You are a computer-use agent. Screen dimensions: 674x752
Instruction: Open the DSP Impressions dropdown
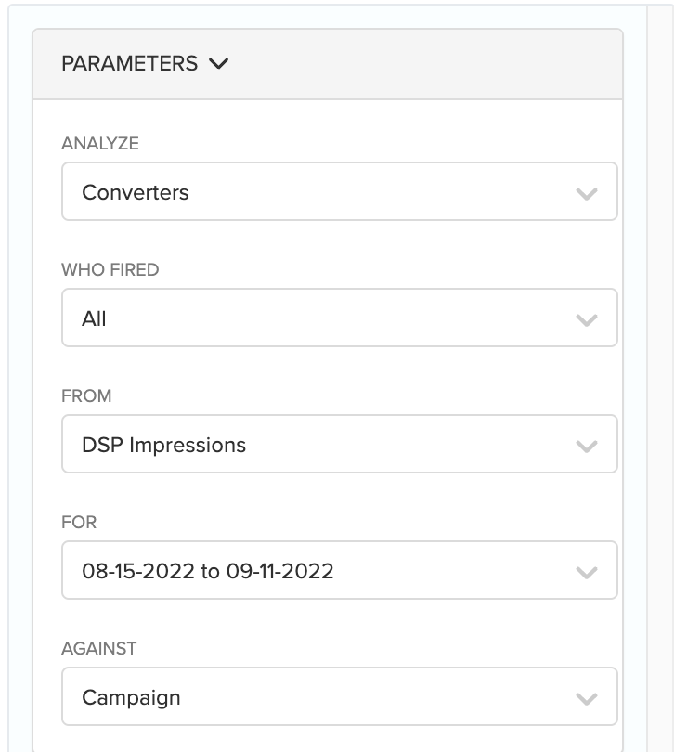tap(339, 445)
